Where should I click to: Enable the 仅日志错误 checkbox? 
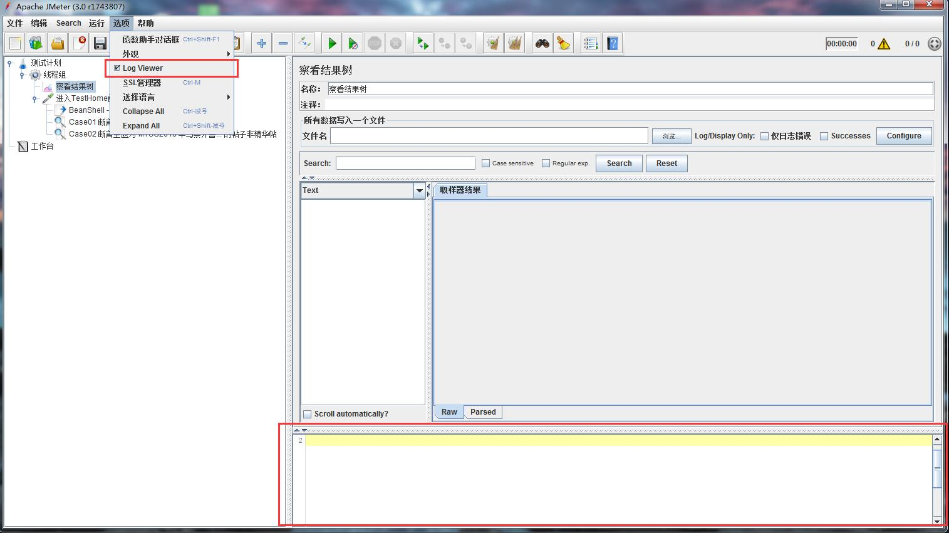(764, 136)
